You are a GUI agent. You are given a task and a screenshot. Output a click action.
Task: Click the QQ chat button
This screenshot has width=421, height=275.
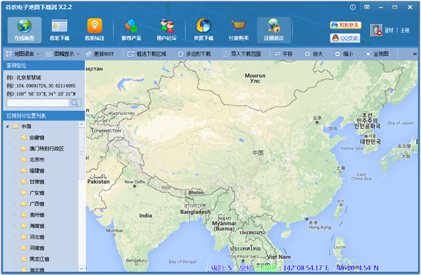click(345, 38)
